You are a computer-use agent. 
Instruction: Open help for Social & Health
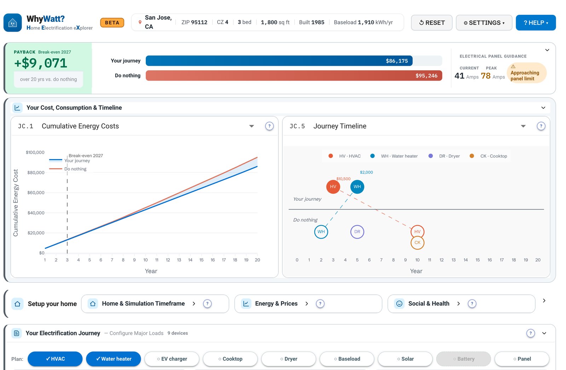[x=472, y=304]
